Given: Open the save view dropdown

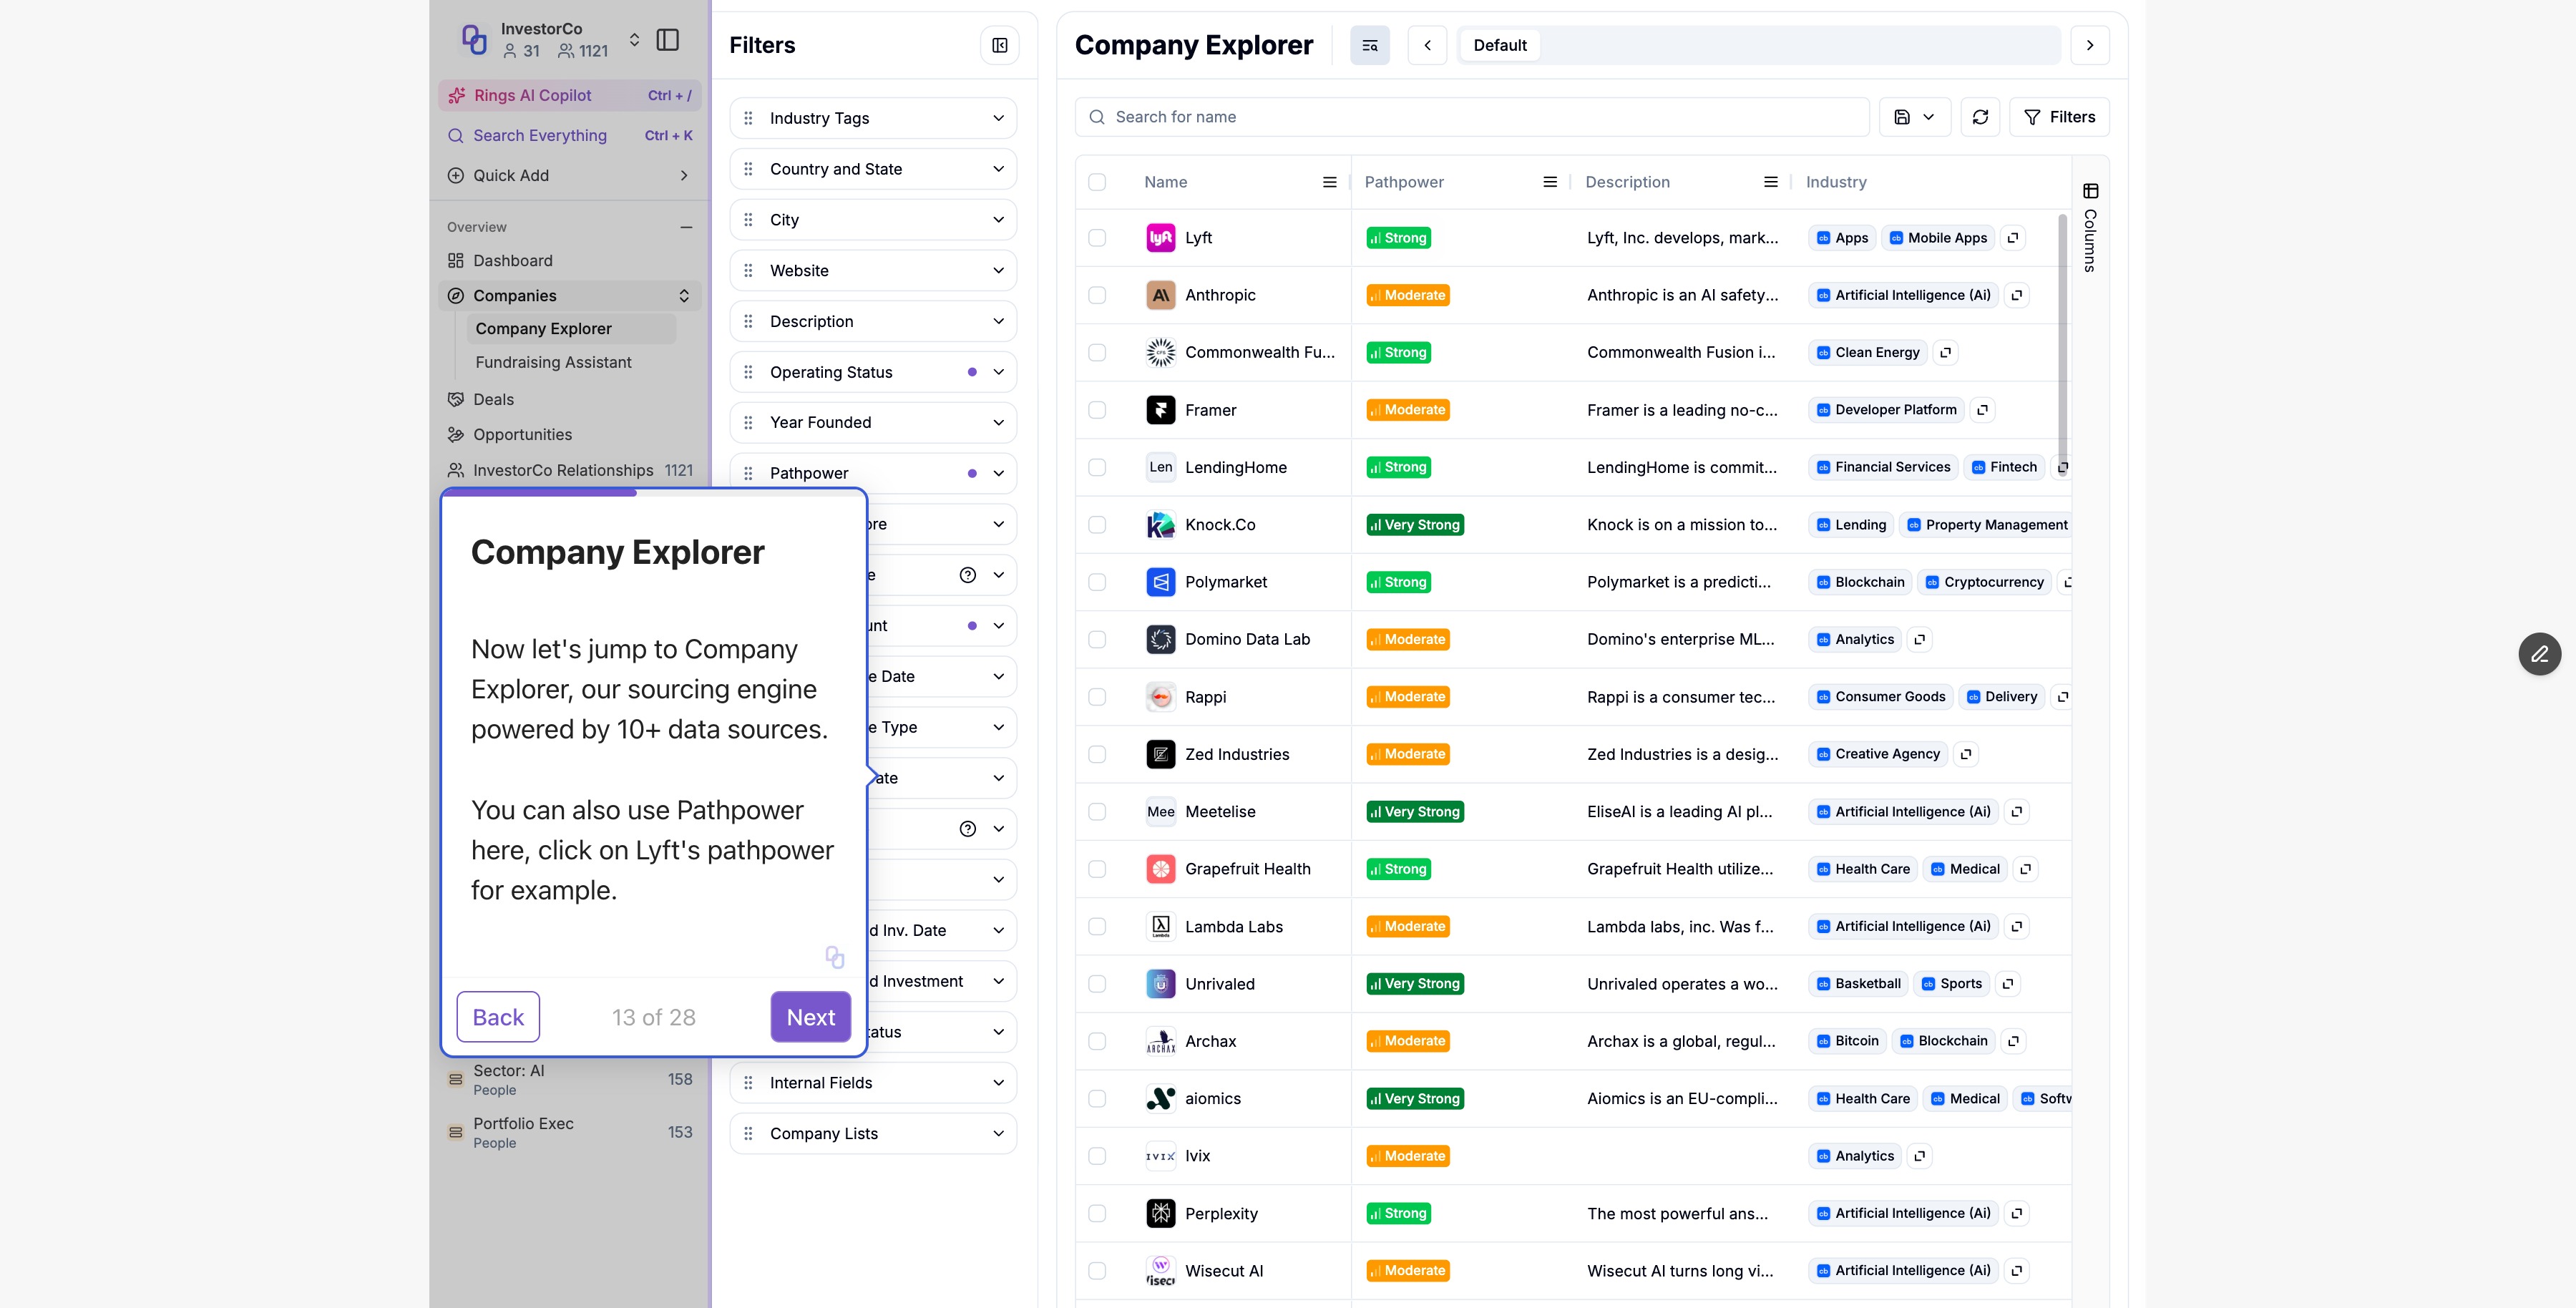Looking at the screenshot, I should [x=1914, y=117].
